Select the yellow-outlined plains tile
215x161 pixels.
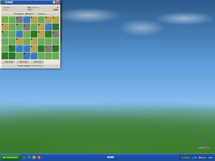pos(5,19)
